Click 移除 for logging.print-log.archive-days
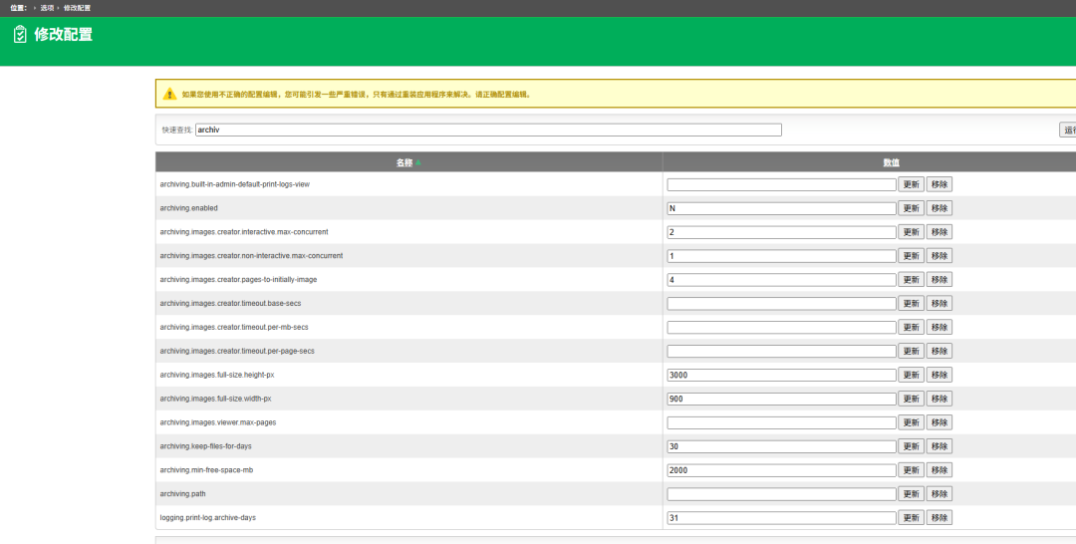Screen dimensions: 1076x544 [x=939, y=517]
